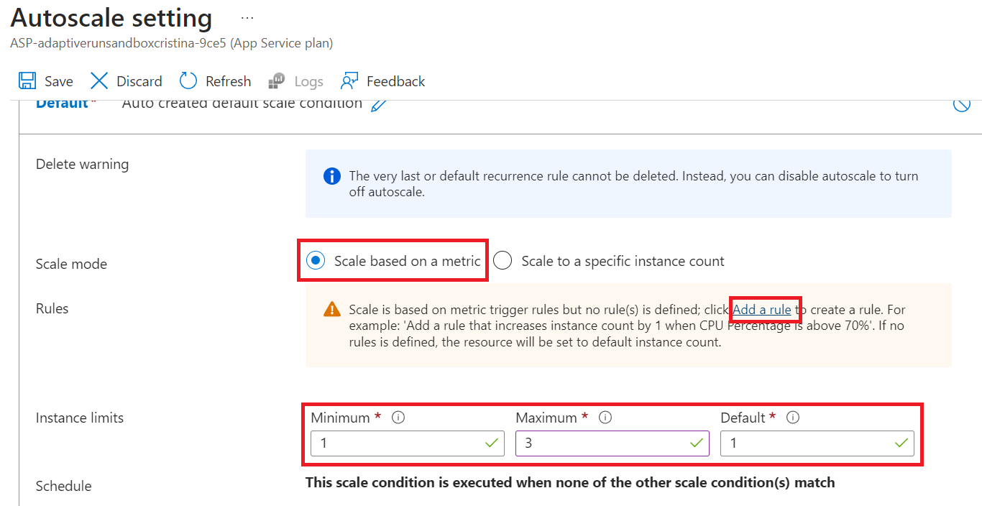
Task: Click the Save disk icon
Action: pyautogui.click(x=27, y=80)
